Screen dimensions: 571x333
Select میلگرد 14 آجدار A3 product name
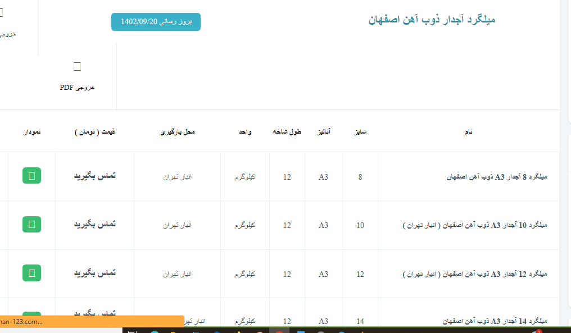pyautogui.click(x=496, y=321)
